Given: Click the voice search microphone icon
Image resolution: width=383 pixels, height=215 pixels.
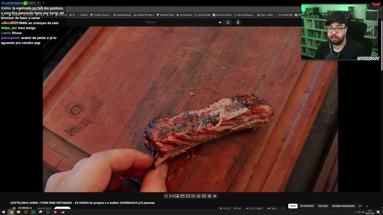Looking at the screenshot, I should [238, 22].
